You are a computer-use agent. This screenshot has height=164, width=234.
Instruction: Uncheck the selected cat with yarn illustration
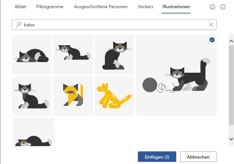pos(212,40)
